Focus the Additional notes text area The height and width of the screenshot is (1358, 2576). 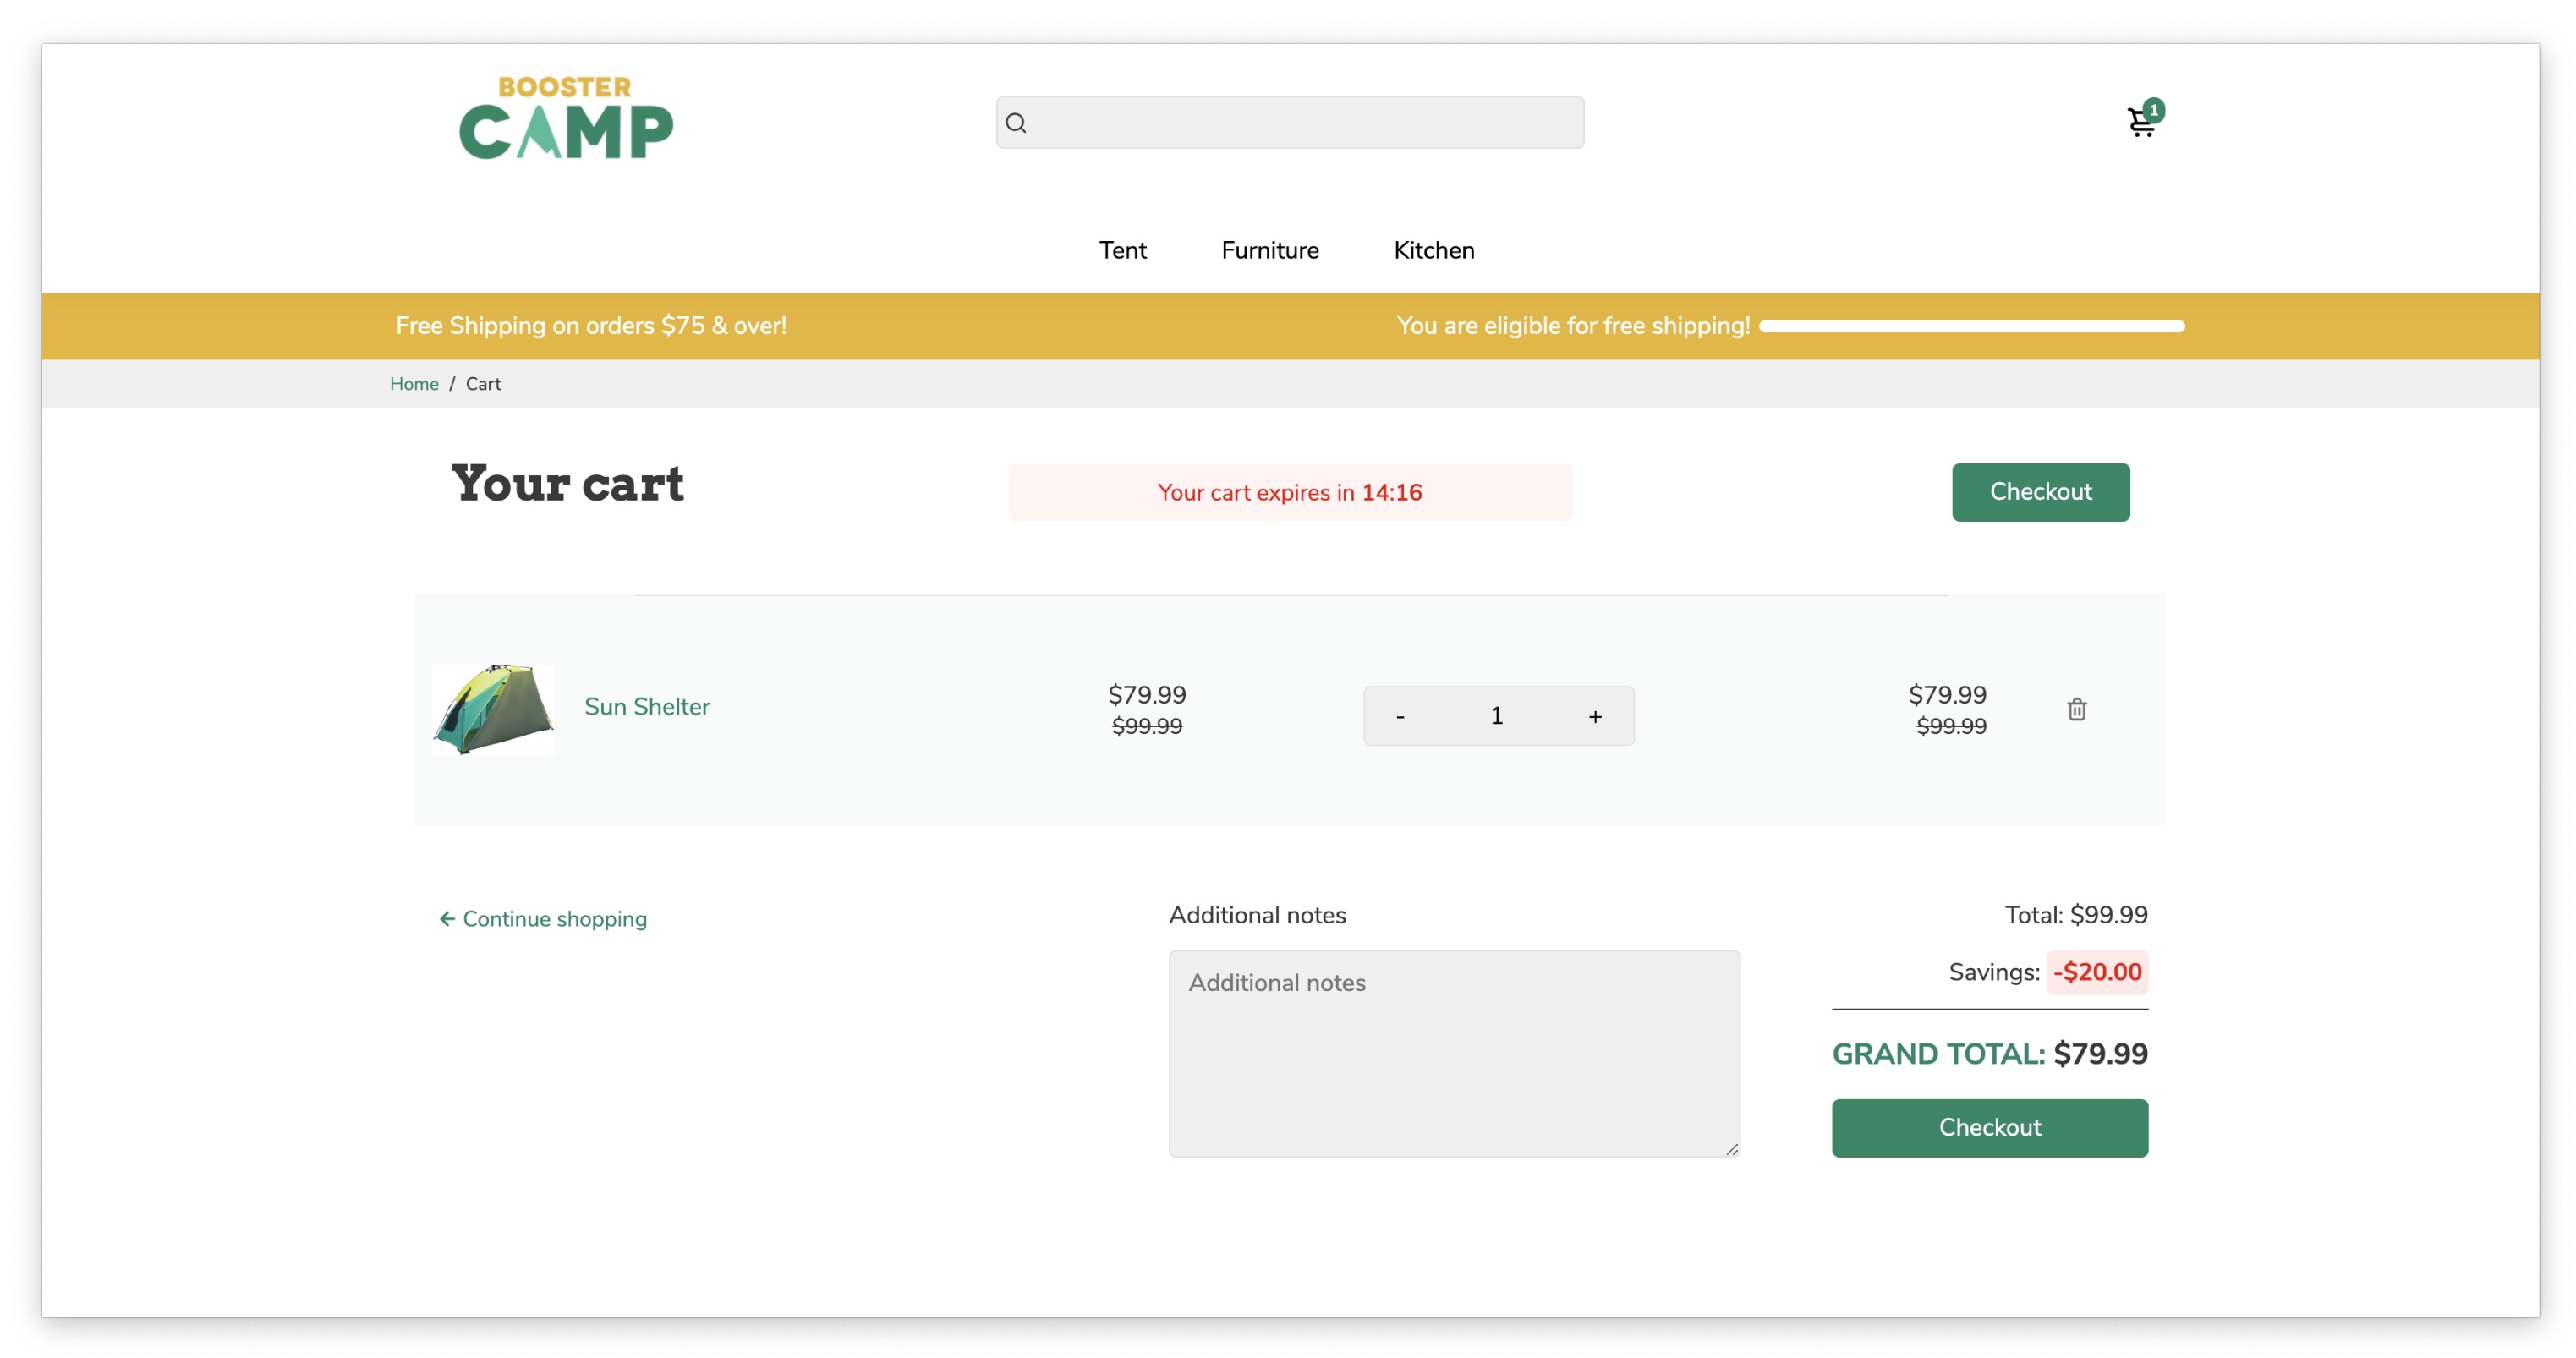tap(1453, 1053)
